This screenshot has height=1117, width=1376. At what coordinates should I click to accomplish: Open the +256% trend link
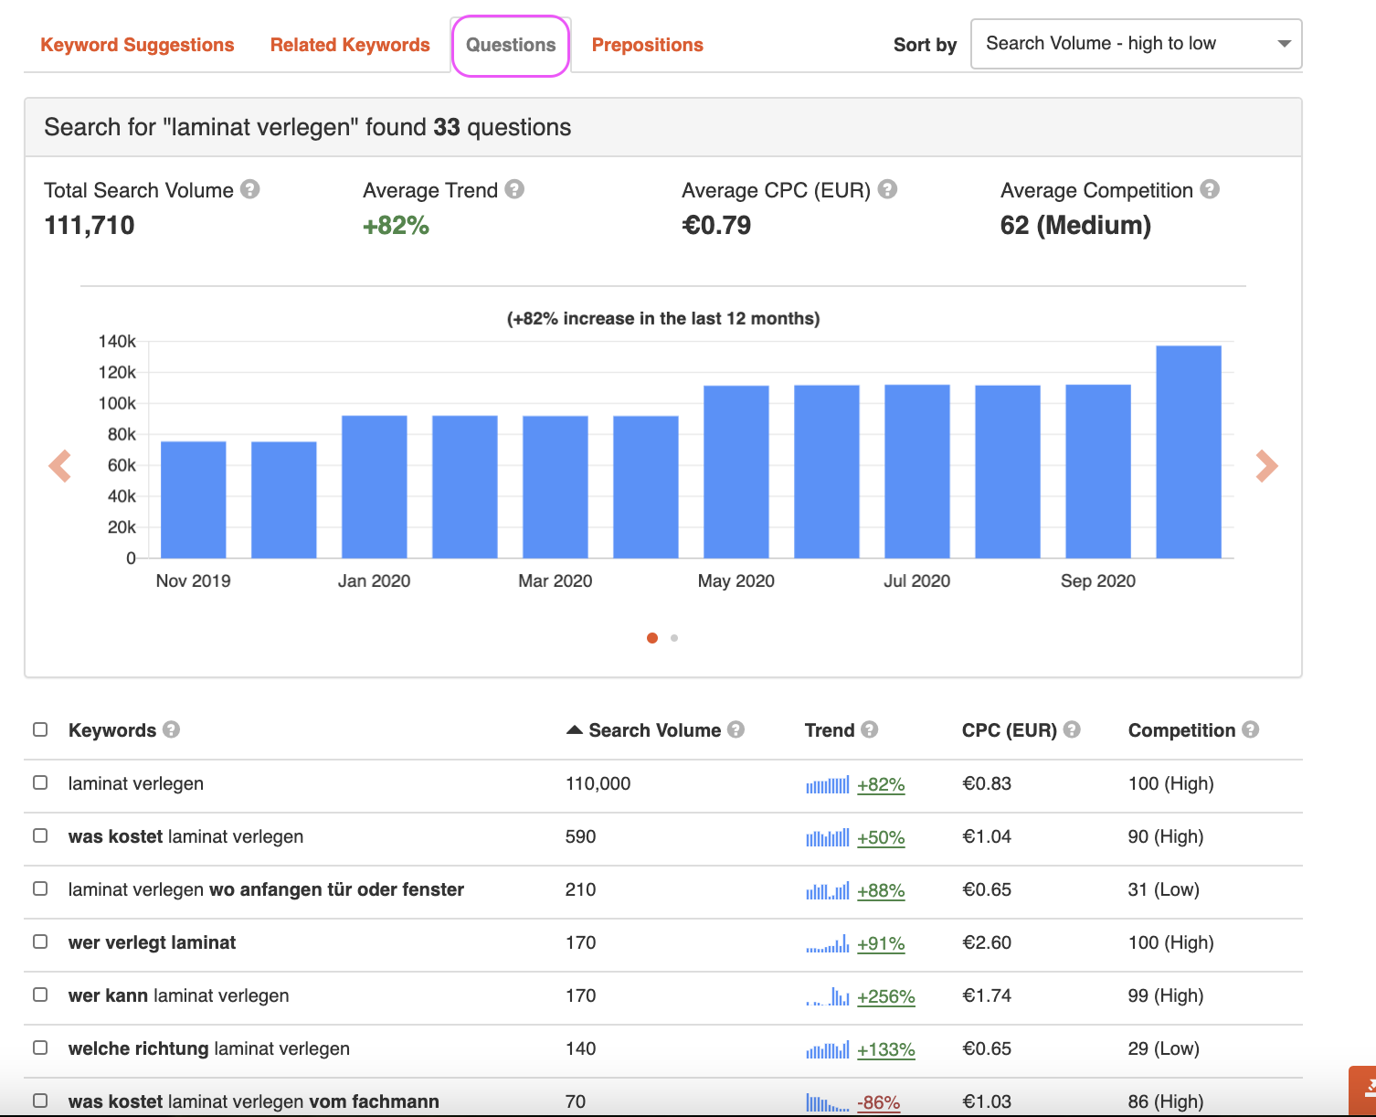click(x=886, y=996)
